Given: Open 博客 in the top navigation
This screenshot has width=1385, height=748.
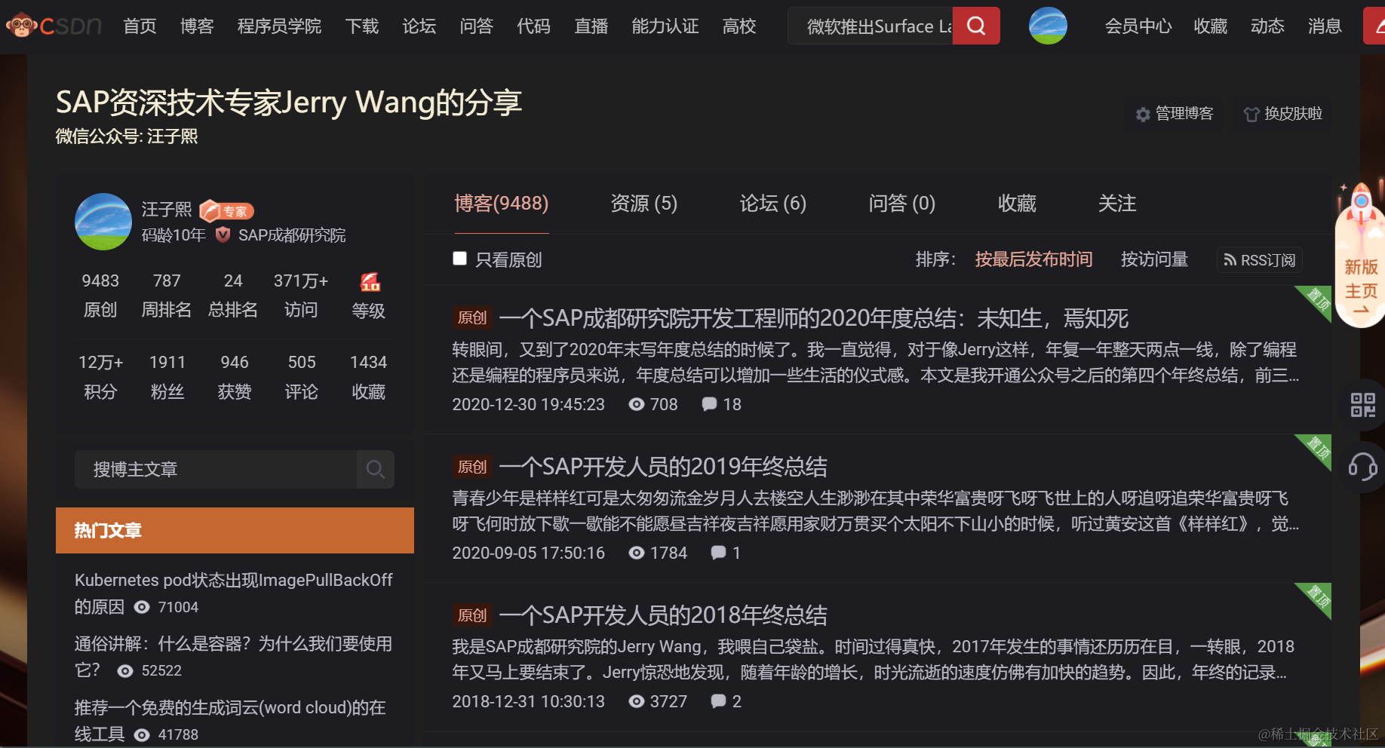Looking at the screenshot, I should (x=197, y=26).
